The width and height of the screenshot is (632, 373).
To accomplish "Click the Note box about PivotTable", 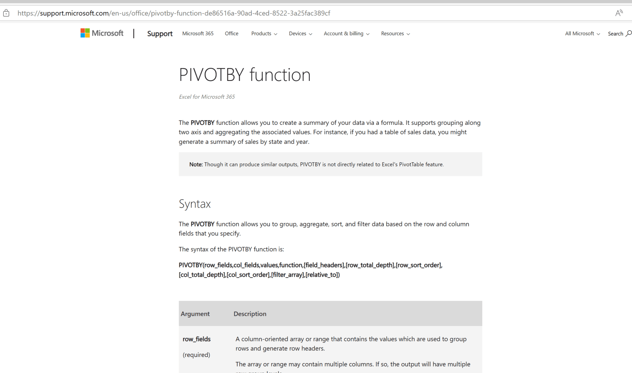I will [x=330, y=164].
